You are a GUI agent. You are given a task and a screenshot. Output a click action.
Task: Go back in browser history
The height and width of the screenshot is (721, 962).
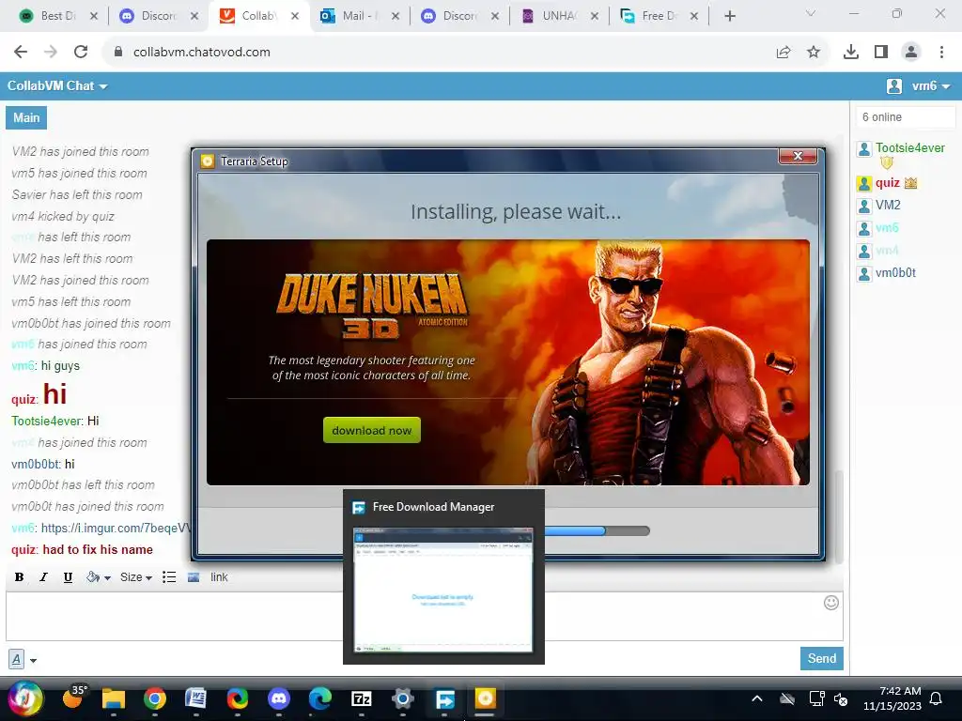[21, 53]
